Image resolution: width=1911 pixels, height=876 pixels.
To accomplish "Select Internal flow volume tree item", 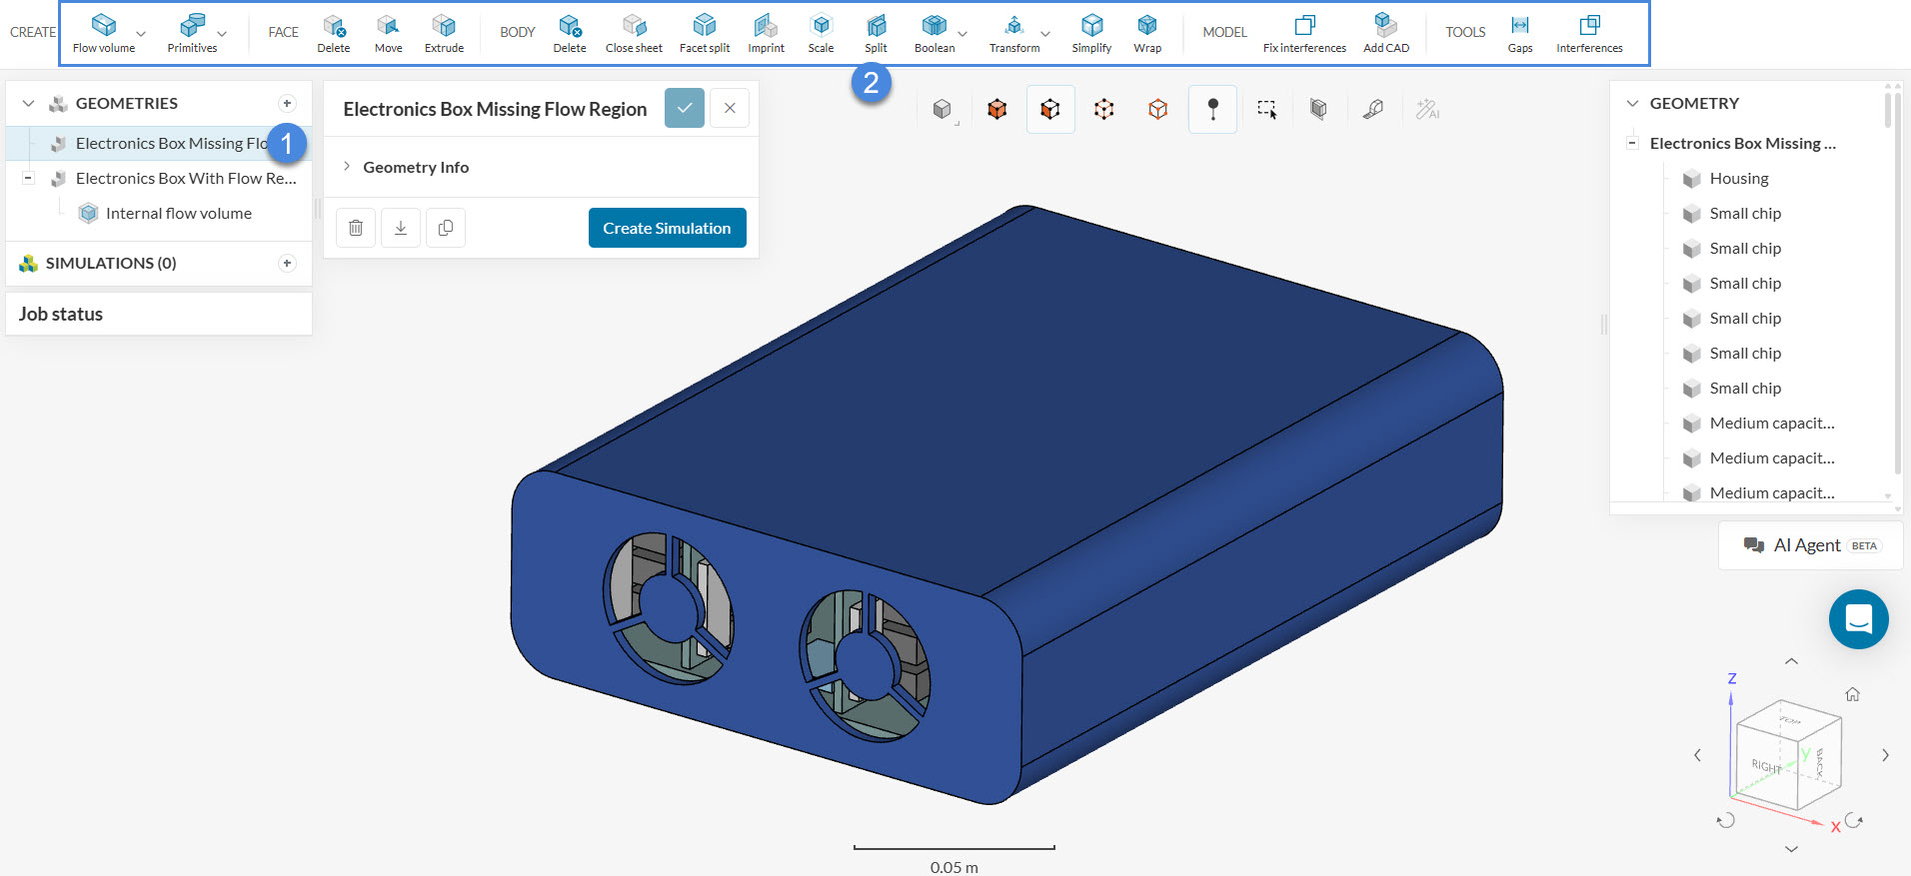I will point(178,213).
